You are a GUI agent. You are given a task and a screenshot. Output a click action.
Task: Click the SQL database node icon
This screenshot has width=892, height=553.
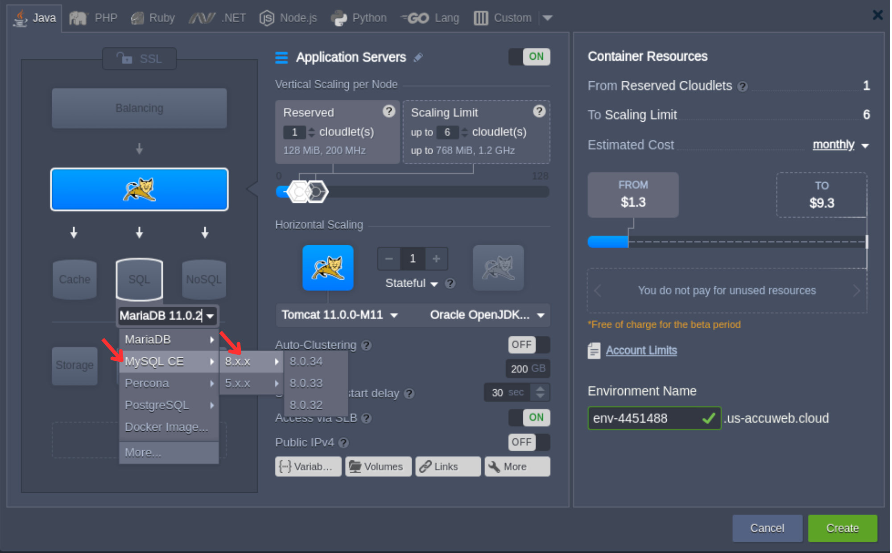(x=139, y=280)
